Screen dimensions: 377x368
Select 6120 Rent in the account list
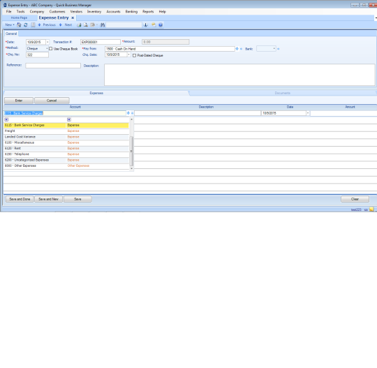[66, 149]
